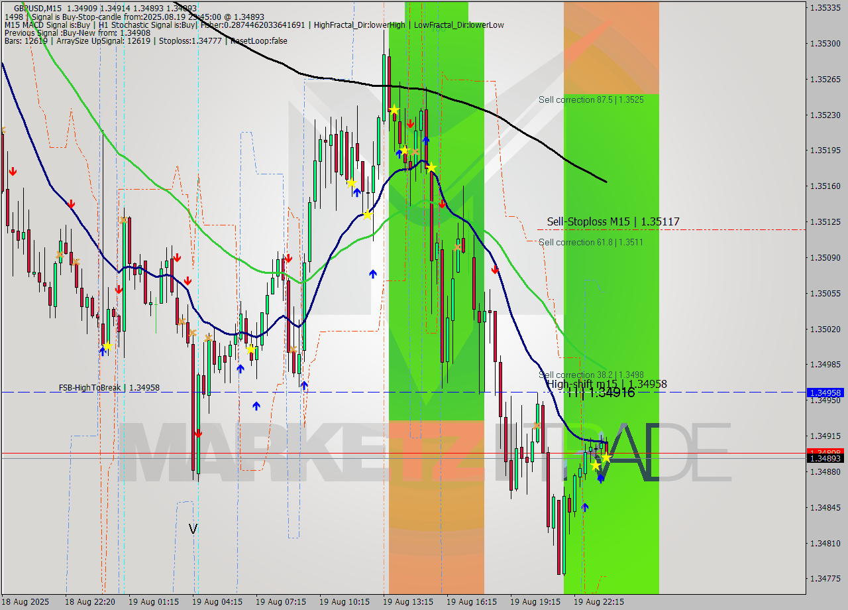The height and width of the screenshot is (610, 848).
Task: Click the Sell-Stoploss M15 1.35117 label
Action: click(x=613, y=221)
